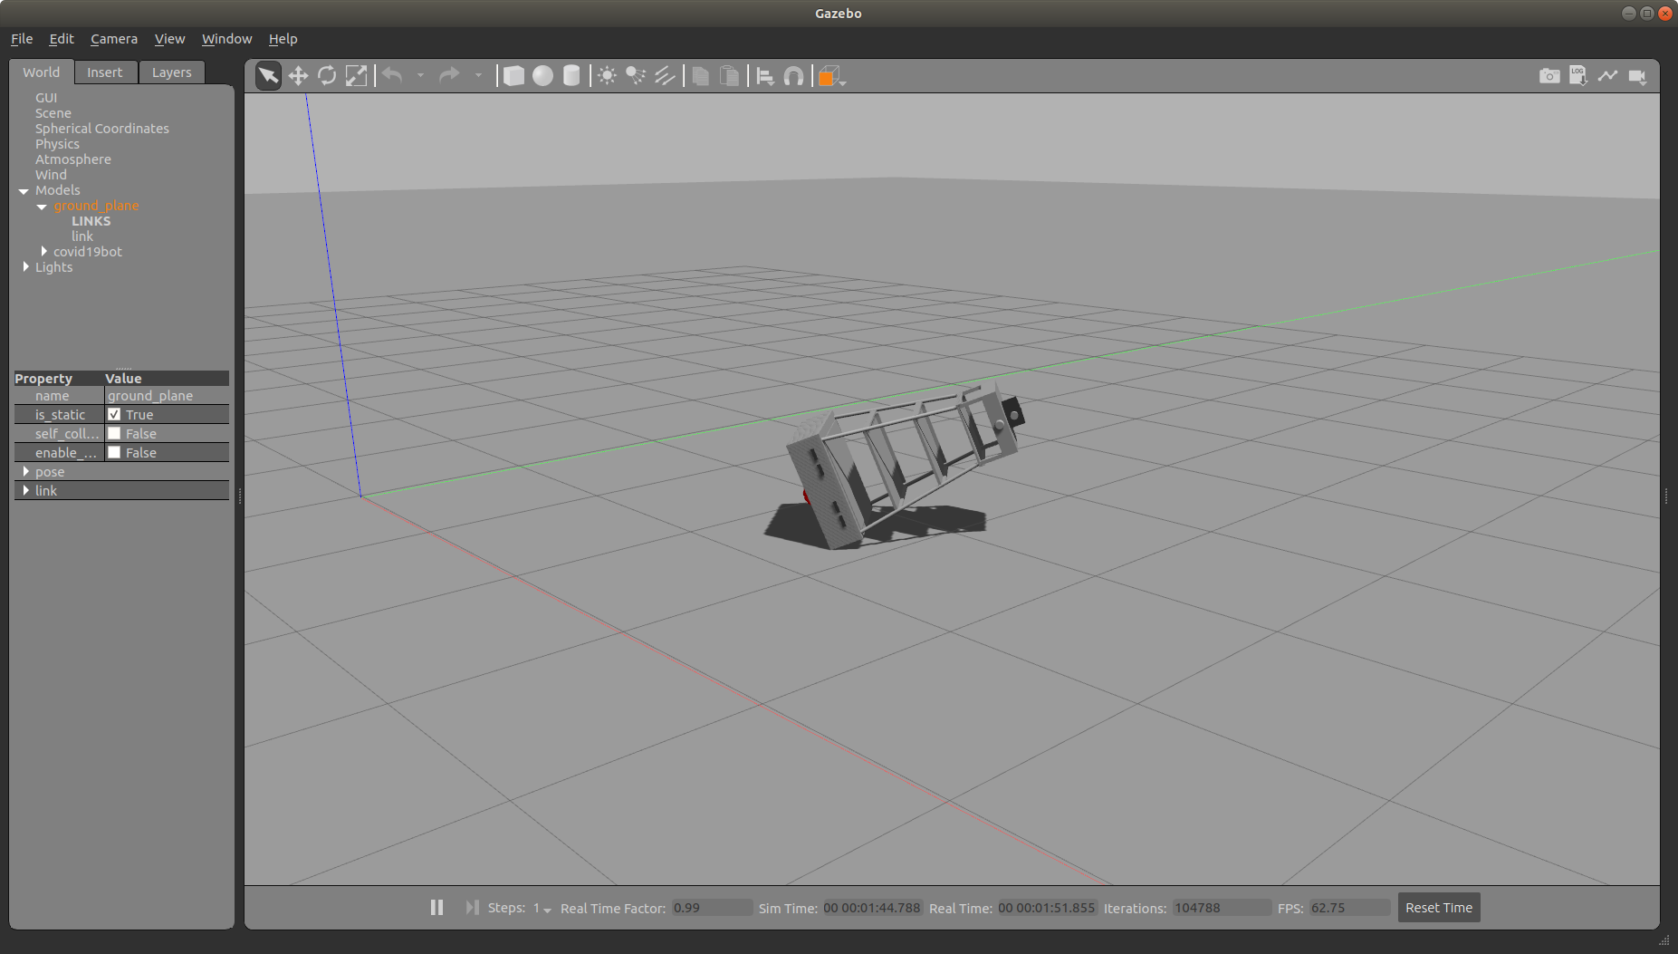Open the Window menu
The width and height of the screenshot is (1678, 954).
point(226,39)
